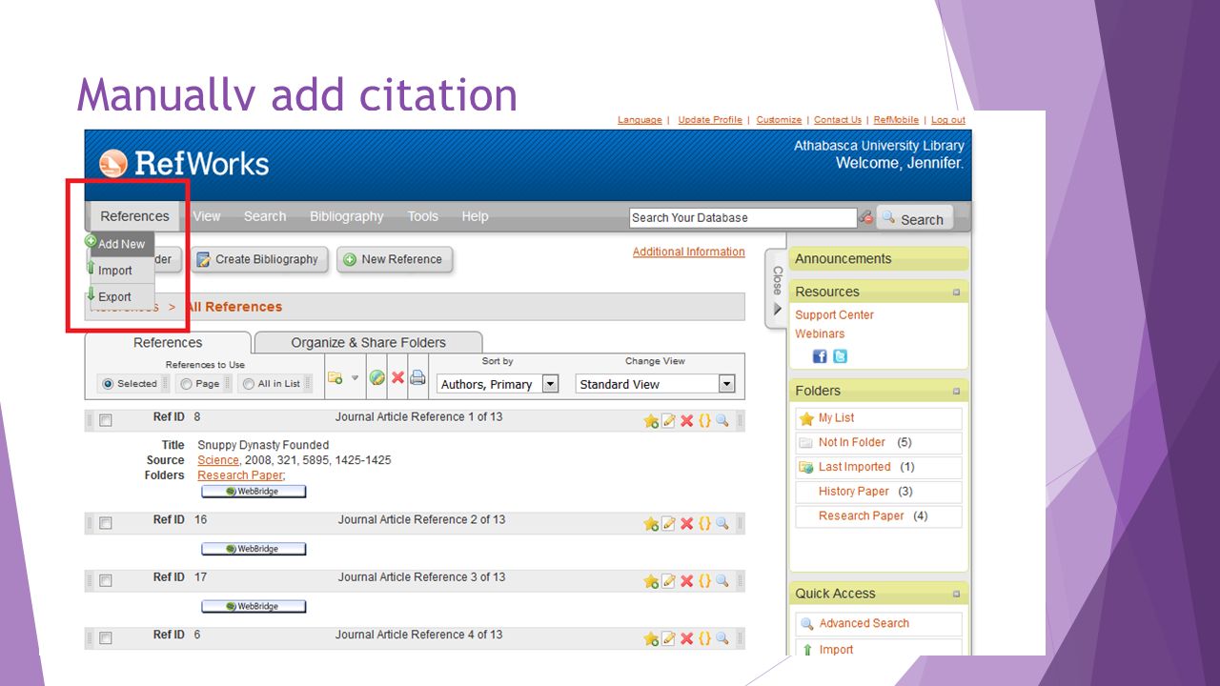This screenshot has height=686, width=1220.
Task: Close the right sidebar with Close tab
Action: pos(777,291)
